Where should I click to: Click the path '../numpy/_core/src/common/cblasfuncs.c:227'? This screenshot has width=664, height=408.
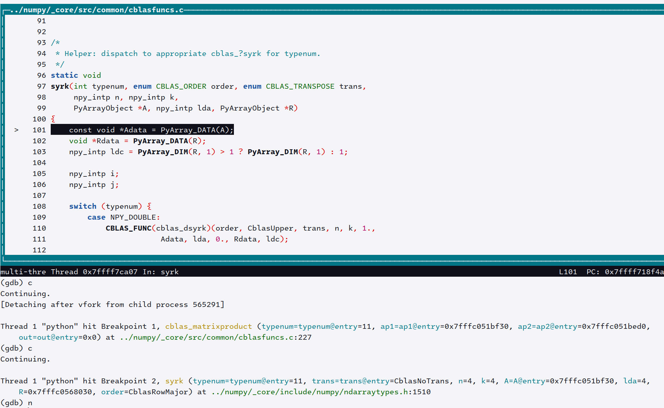point(216,337)
